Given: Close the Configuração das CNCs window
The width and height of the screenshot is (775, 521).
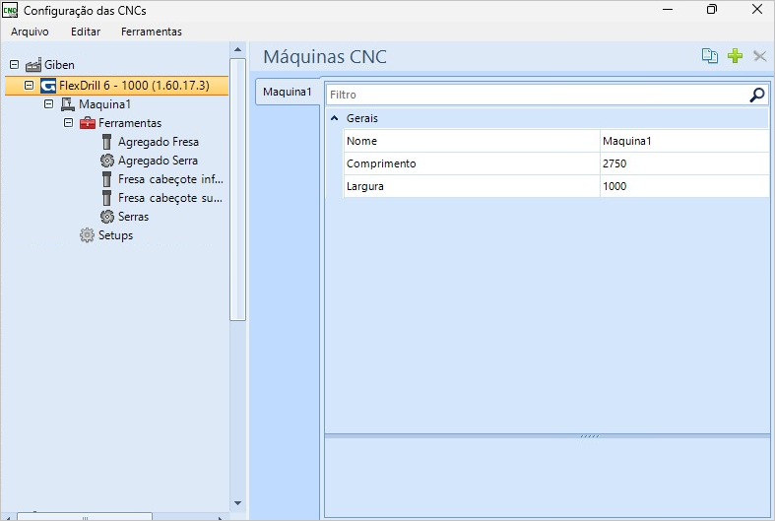Looking at the screenshot, I should [756, 10].
